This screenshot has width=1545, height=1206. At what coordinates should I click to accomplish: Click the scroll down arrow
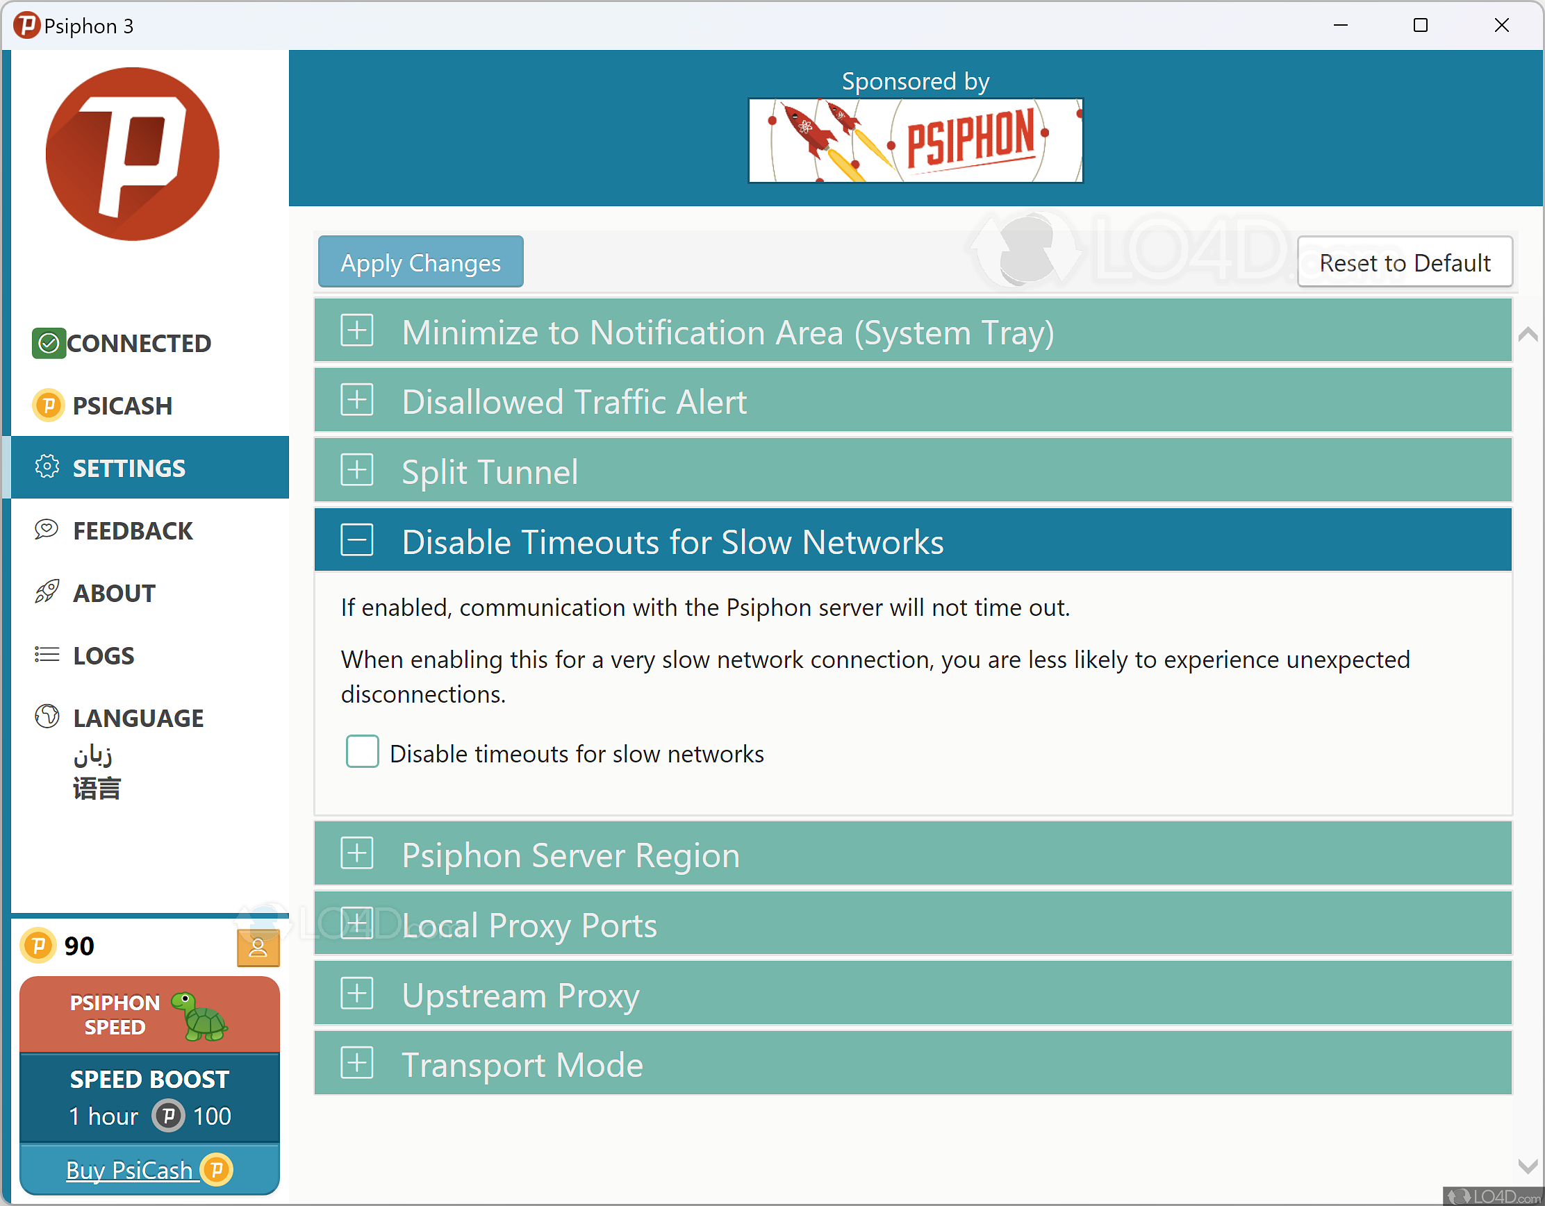(x=1528, y=1166)
